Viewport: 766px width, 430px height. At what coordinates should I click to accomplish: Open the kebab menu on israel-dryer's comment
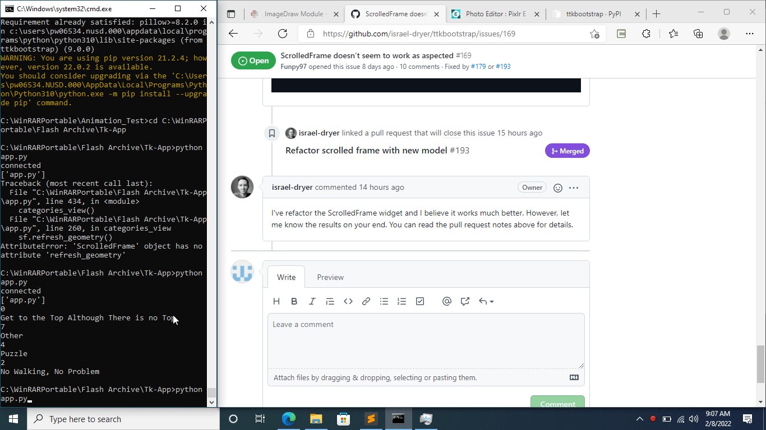(574, 188)
